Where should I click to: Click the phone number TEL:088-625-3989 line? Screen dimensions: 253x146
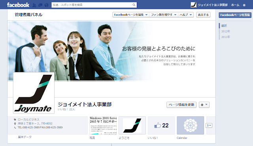point(40,127)
